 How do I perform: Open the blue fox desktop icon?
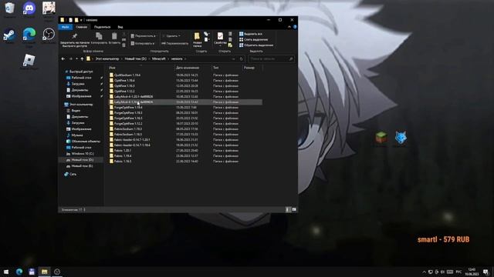(x=401, y=138)
